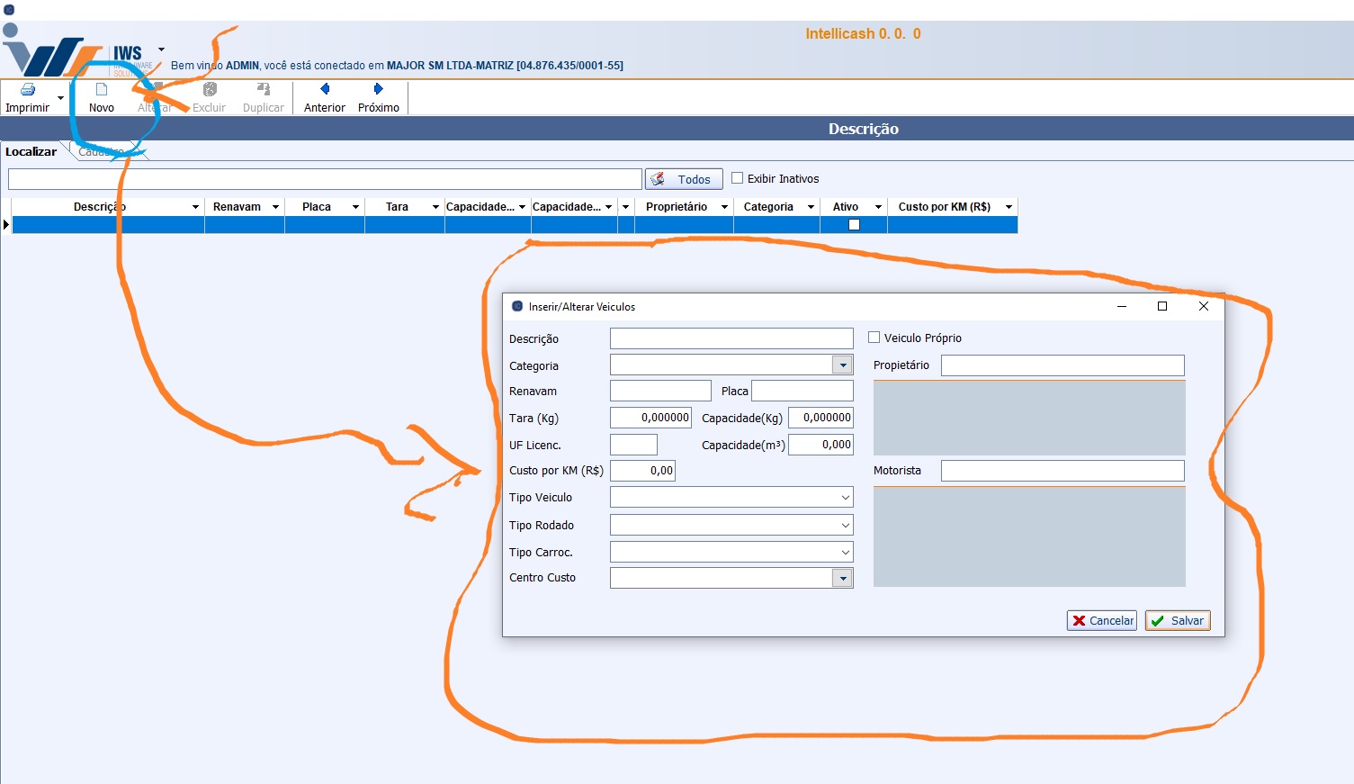Click the Descrição input field in dialog

click(x=731, y=338)
